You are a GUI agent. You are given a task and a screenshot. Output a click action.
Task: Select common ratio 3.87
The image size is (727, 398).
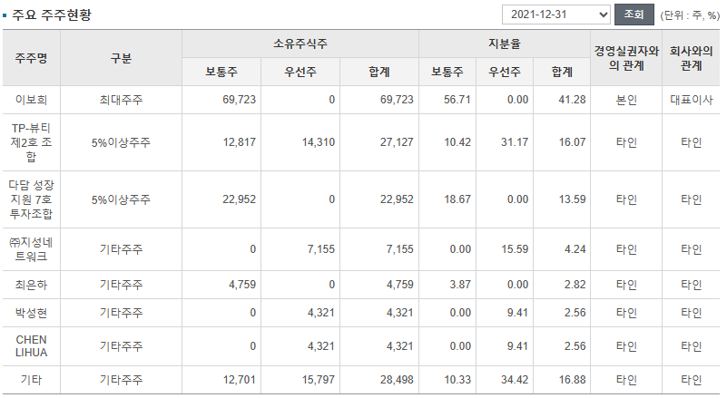click(x=460, y=285)
